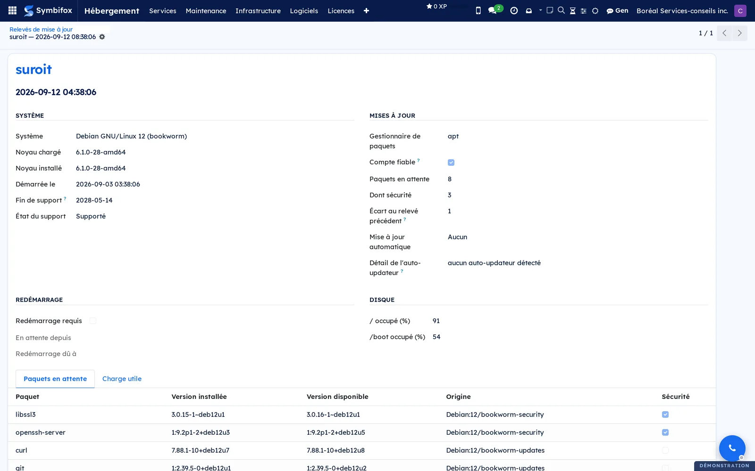Sort by the Paquet column header
This screenshot has height=471, width=755.
coord(27,397)
